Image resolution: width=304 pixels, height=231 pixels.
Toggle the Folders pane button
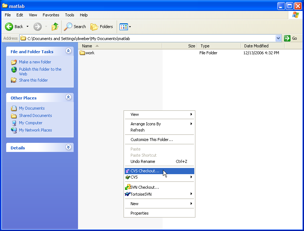tap(102, 27)
